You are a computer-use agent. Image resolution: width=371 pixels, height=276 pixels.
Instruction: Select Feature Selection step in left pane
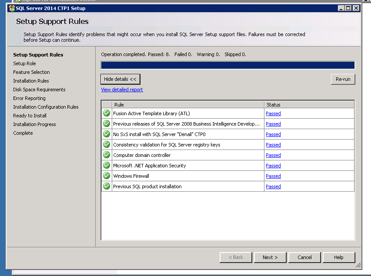[x=31, y=72]
